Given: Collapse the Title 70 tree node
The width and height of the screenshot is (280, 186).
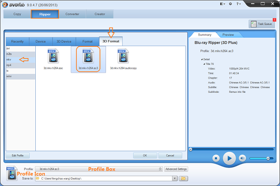Looking at the screenshot, I should click(x=204, y=64).
